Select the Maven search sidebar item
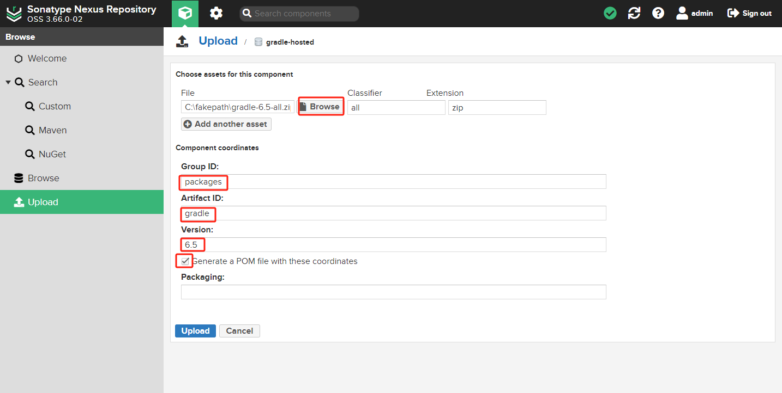The width and height of the screenshot is (782, 393). (52, 131)
